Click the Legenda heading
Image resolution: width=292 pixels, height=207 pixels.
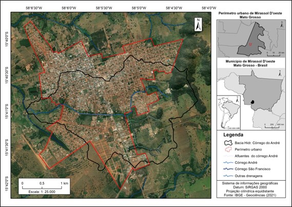(233, 135)
